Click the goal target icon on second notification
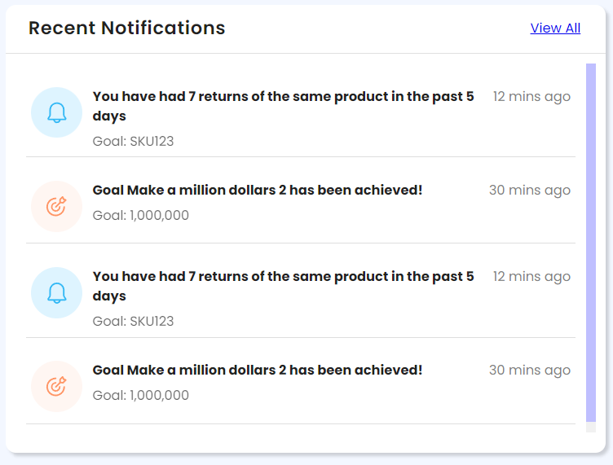The height and width of the screenshot is (465, 613). (57, 206)
